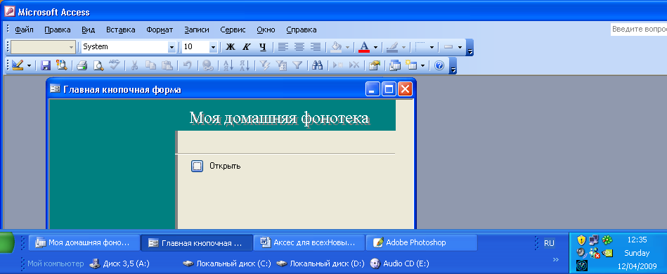Open the New Object dropdown arrow

pyautogui.click(x=422, y=65)
